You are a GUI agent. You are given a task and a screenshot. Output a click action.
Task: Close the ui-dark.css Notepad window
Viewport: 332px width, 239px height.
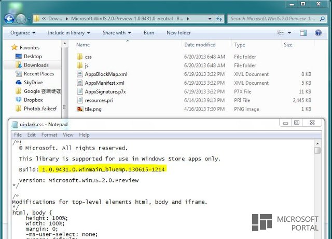pos(312,123)
